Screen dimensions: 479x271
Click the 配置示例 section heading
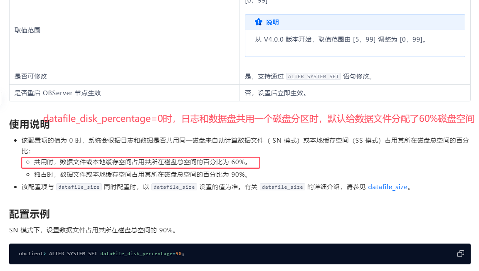[x=30, y=214]
